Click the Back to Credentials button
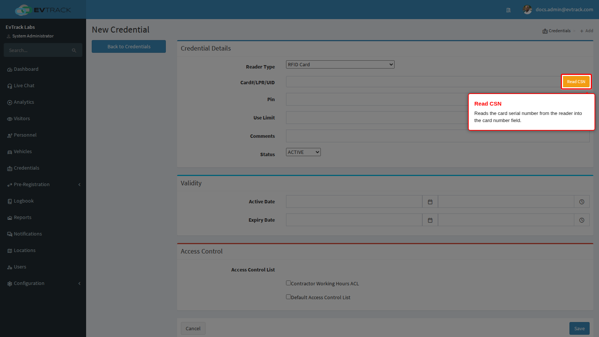599x337 pixels. point(129,46)
